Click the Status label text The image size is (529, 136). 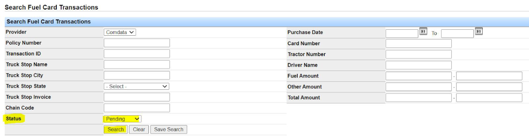(x=13, y=119)
